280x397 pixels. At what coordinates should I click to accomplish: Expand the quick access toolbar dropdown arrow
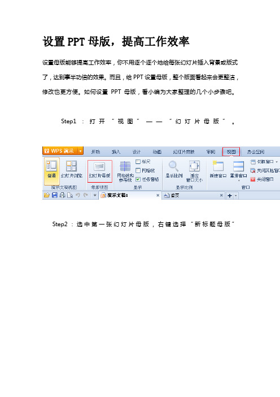point(95,195)
